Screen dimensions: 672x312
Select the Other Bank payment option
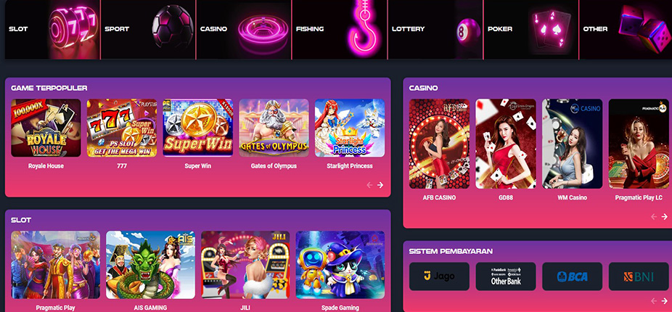pos(506,276)
